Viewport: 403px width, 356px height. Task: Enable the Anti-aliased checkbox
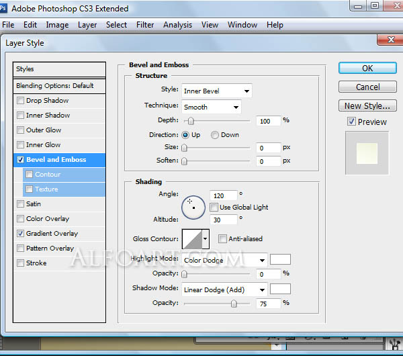click(x=222, y=239)
